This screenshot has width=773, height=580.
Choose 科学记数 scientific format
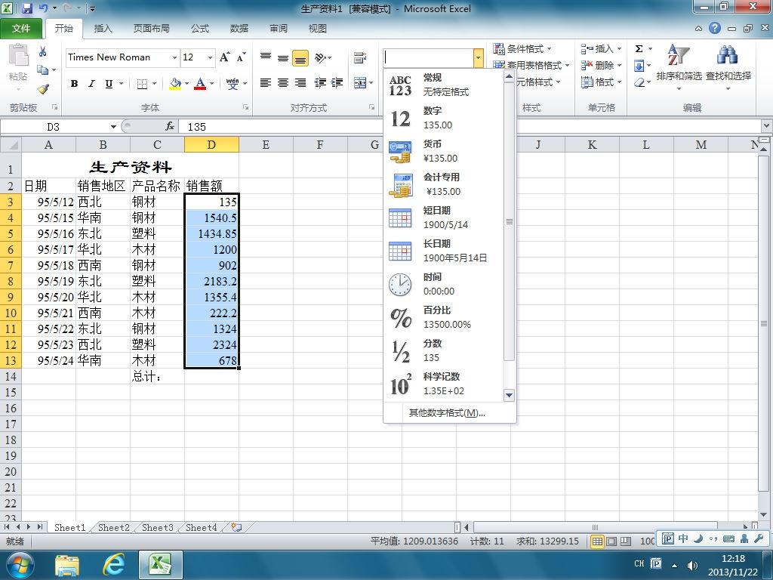tap(444, 384)
